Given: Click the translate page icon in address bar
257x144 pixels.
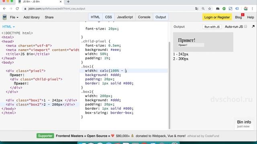Looking at the screenshot, I should (197, 9).
